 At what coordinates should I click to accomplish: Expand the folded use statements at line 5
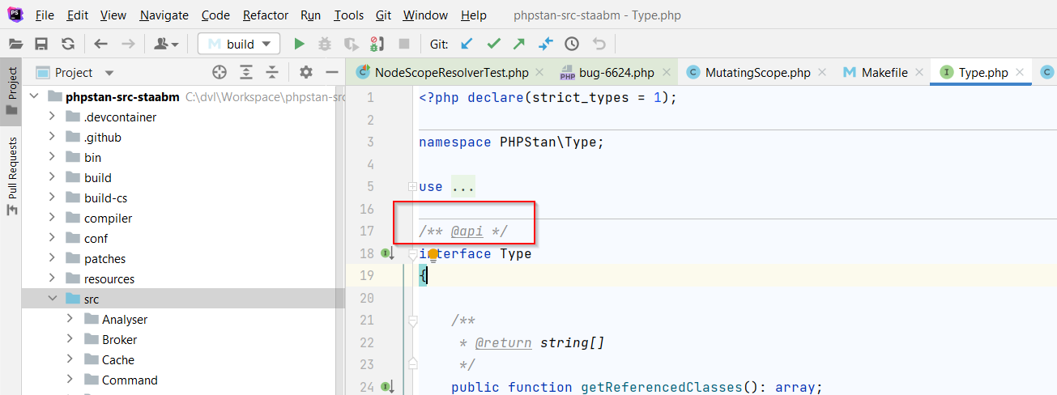click(413, 187)
